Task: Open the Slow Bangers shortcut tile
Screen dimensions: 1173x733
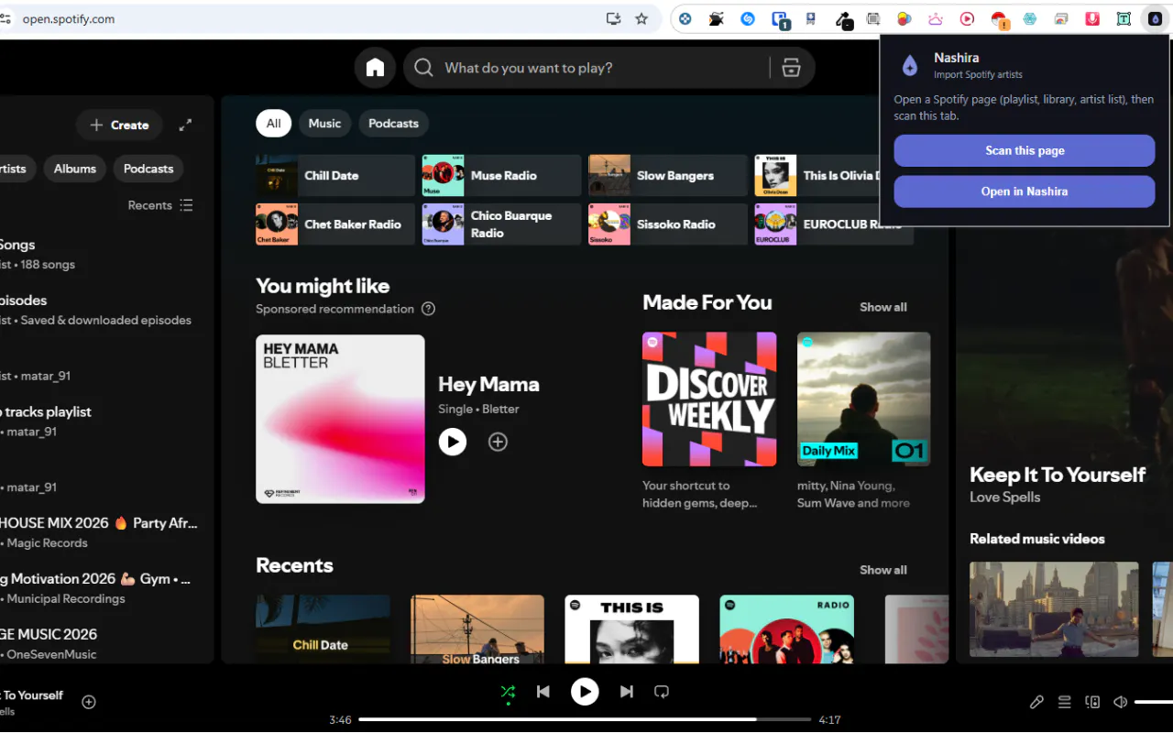Action: (x=668, y=175)
